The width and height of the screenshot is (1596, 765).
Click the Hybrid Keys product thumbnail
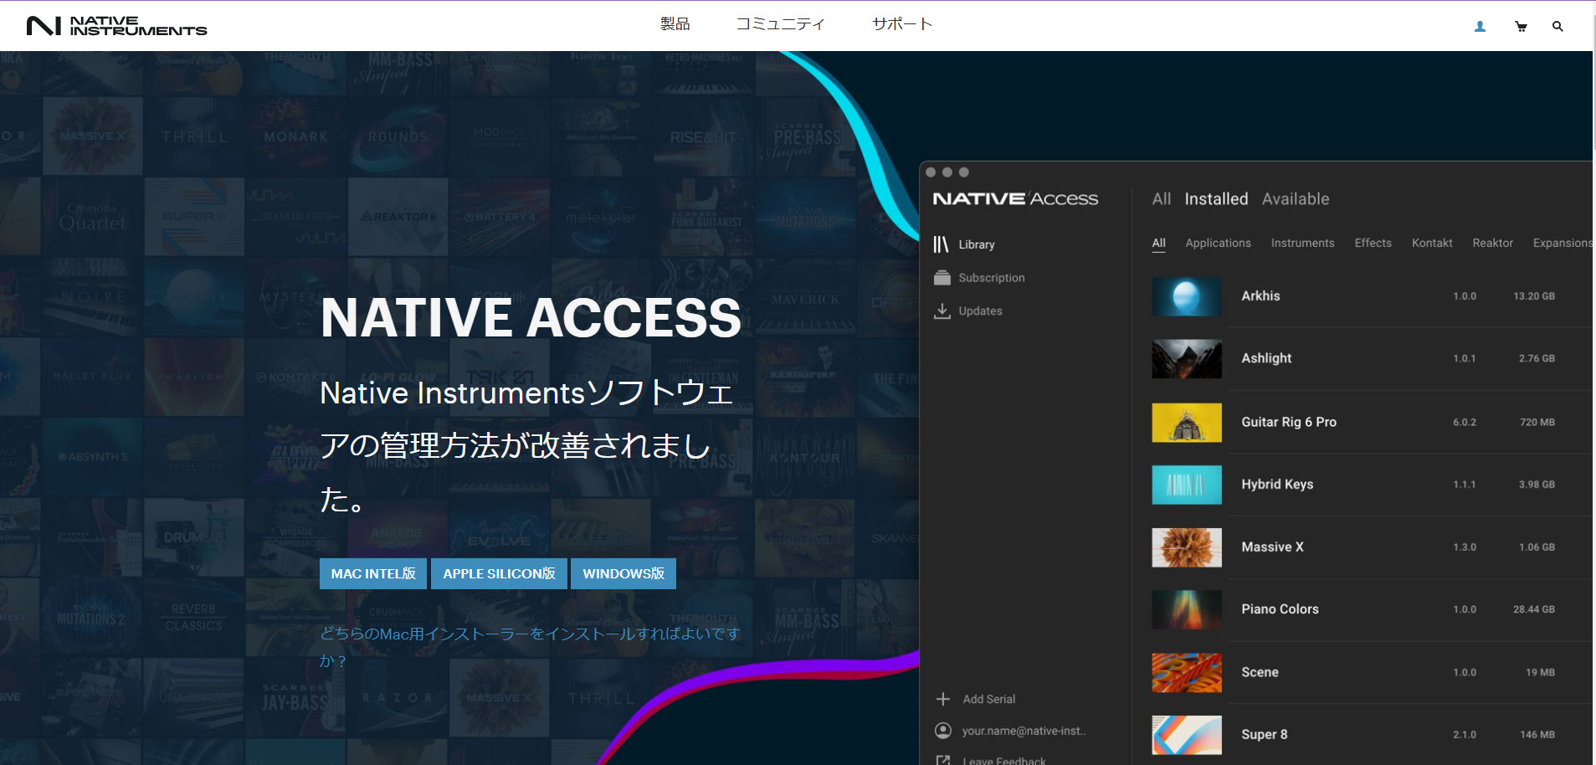1187,485
